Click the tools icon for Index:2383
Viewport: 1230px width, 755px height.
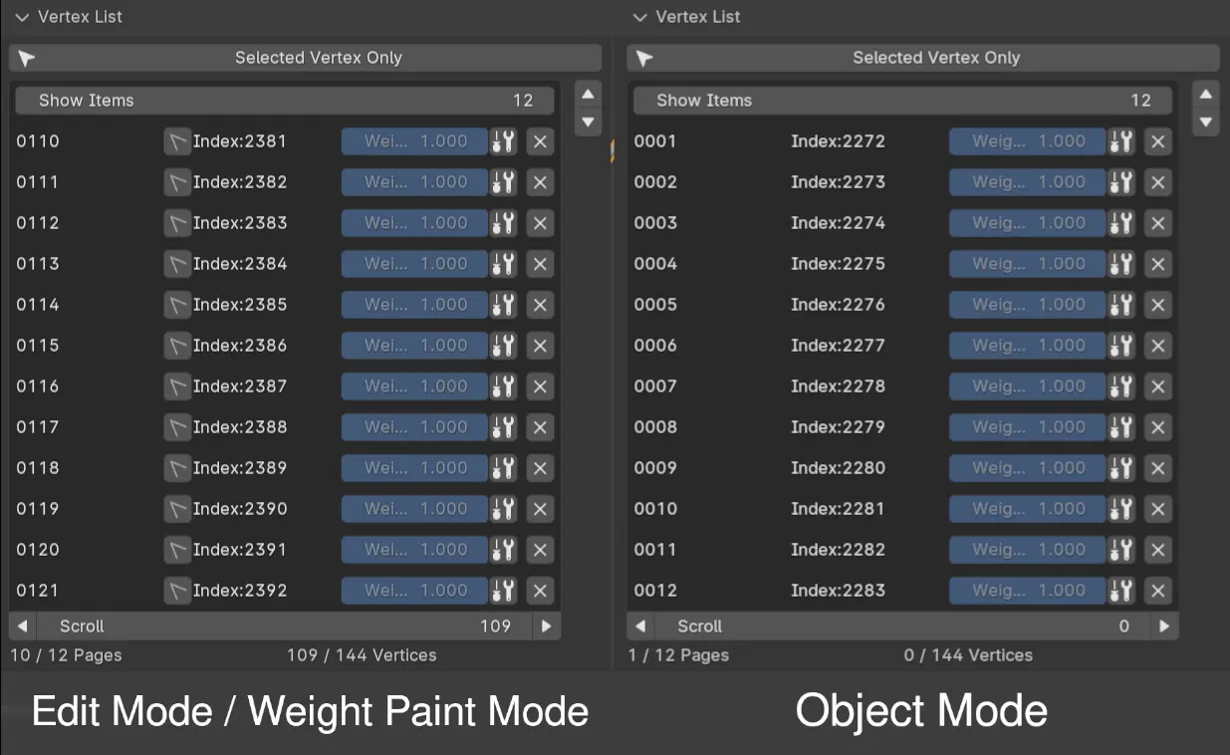503,223
